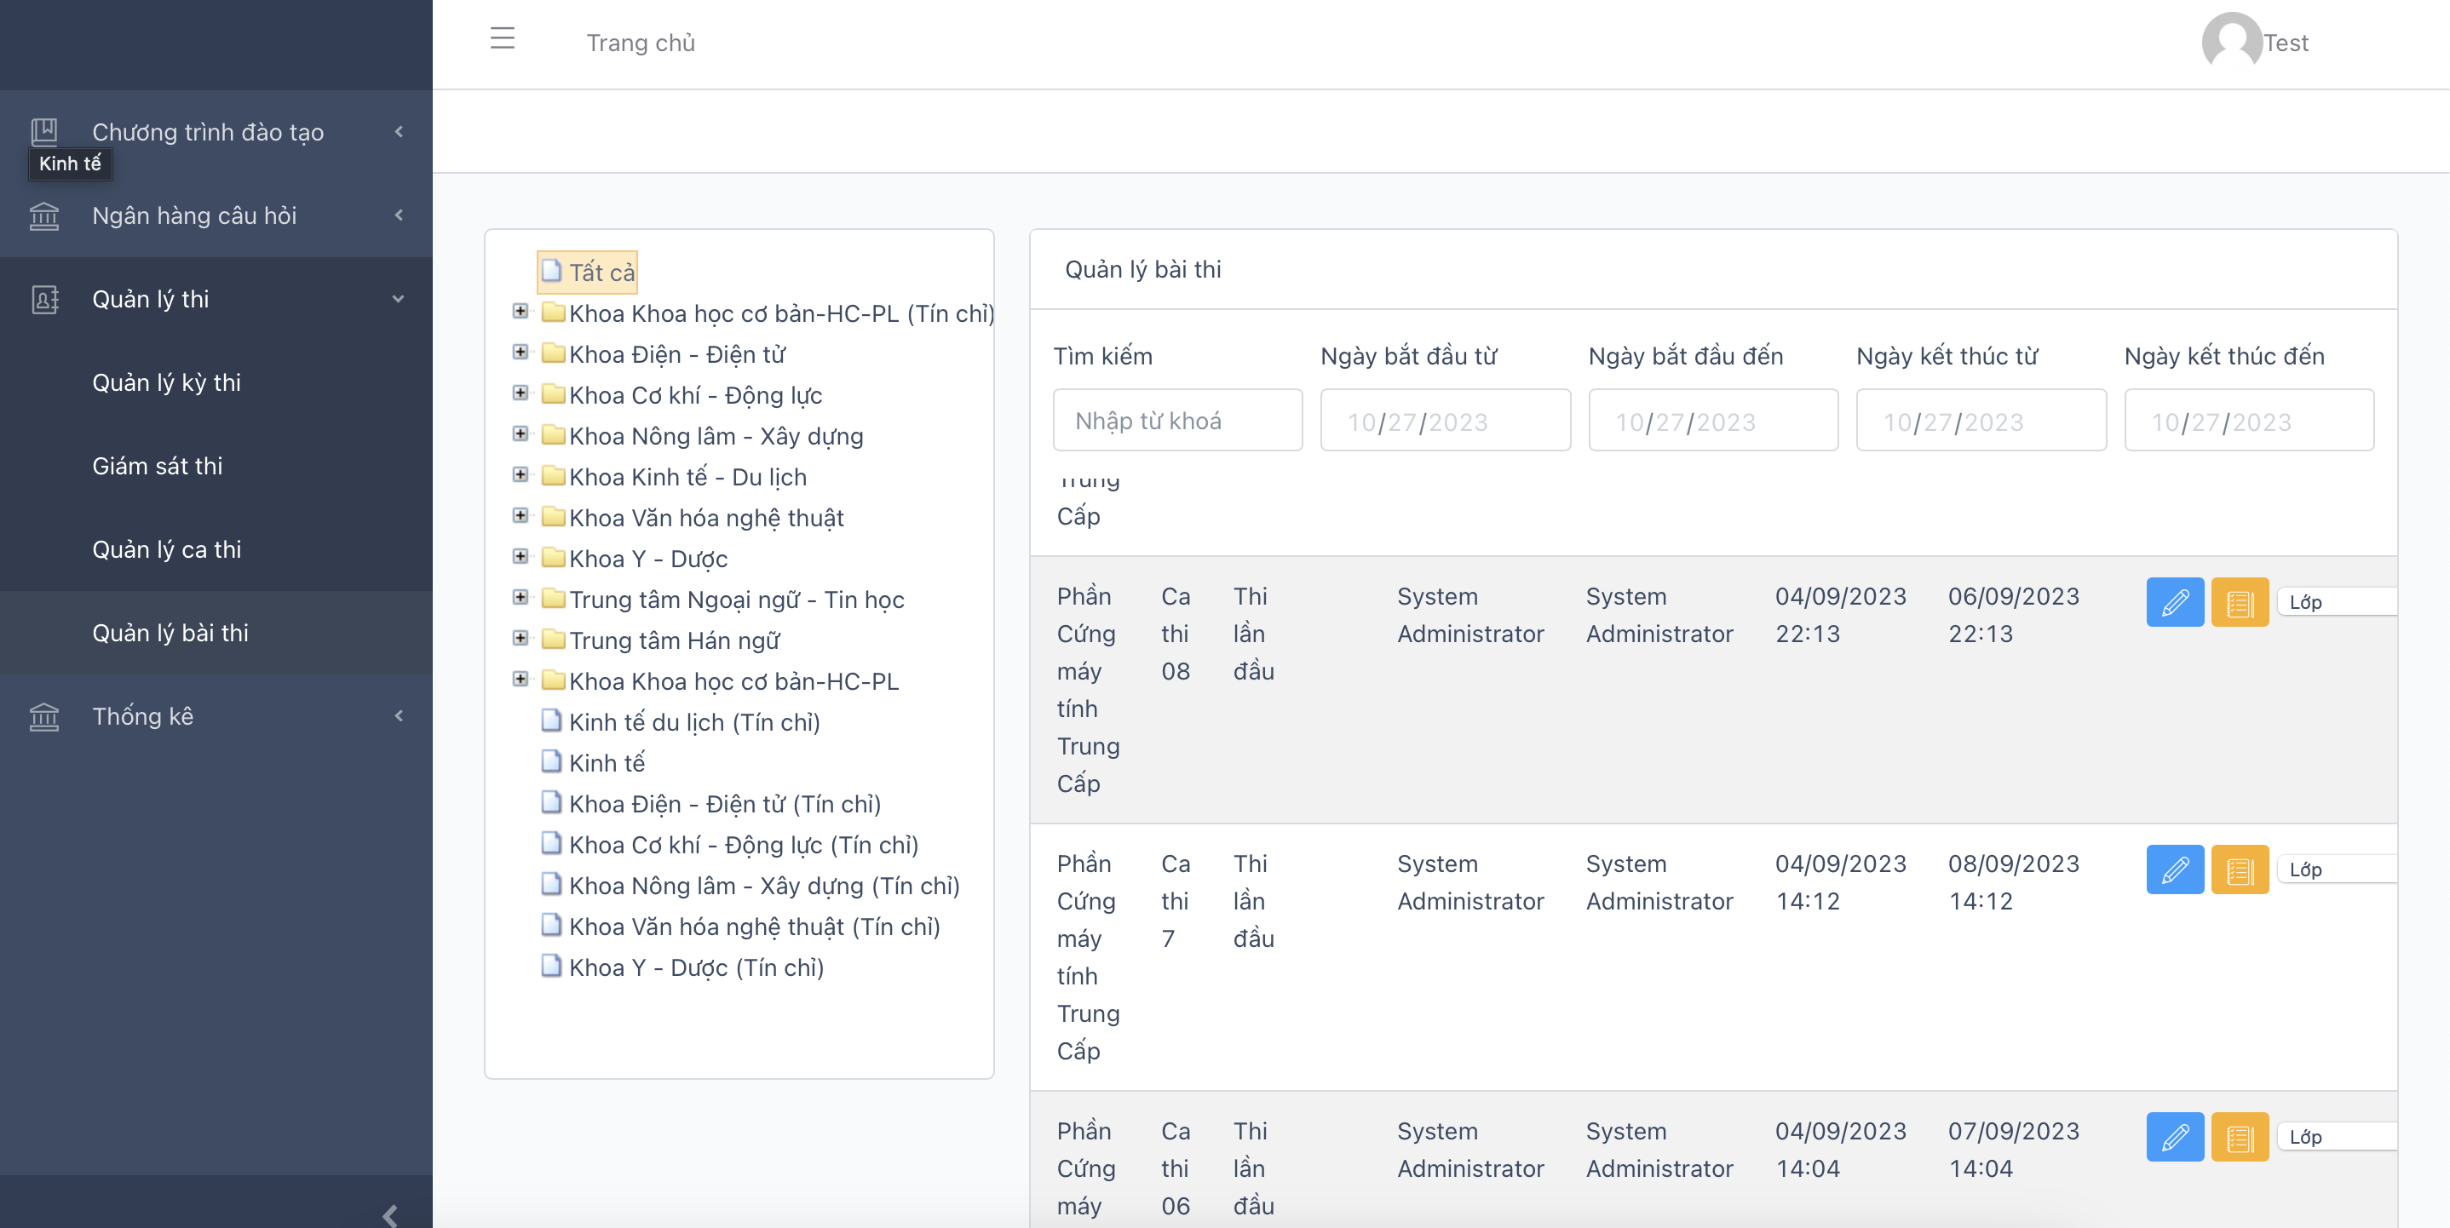Click the Nhập từ khoá search field
Viewport: 2450px width, 1228px height.
pos(1176,421)
